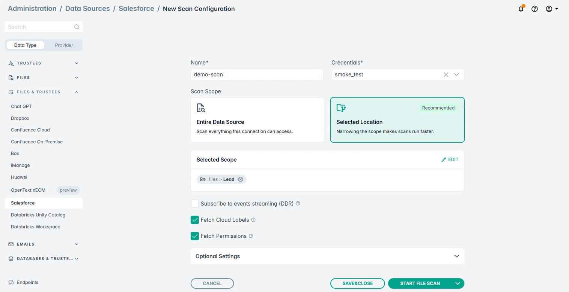Screen dimensions: 569x292
Task: Click START FILE SCAN
Action: point(420,283)
